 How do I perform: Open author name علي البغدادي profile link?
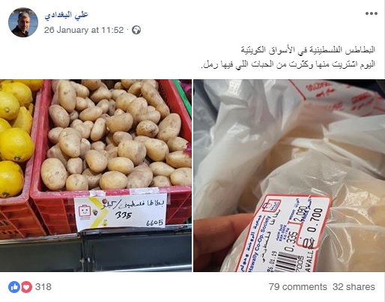(67, 15)
